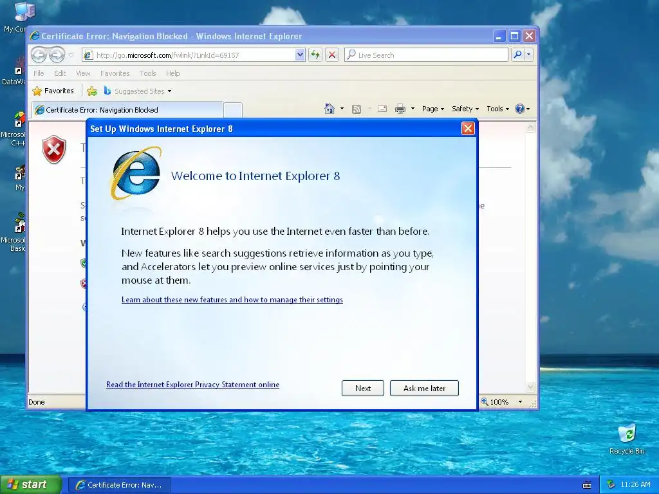Click the IE icon in the title bar

coord(35,36)
